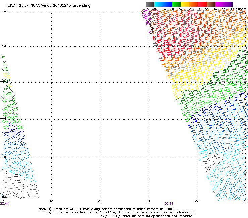The width and height of the screenshot is (248, 218).
Task: Click the longitude 30 axis label
Action: (x=245, y=201)
